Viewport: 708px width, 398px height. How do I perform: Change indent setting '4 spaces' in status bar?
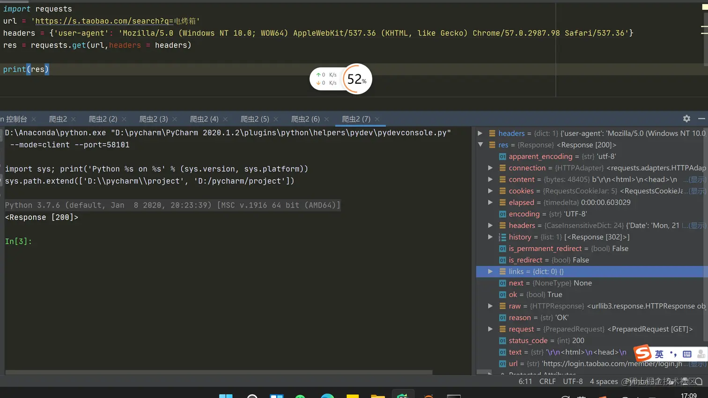[604, 382]
